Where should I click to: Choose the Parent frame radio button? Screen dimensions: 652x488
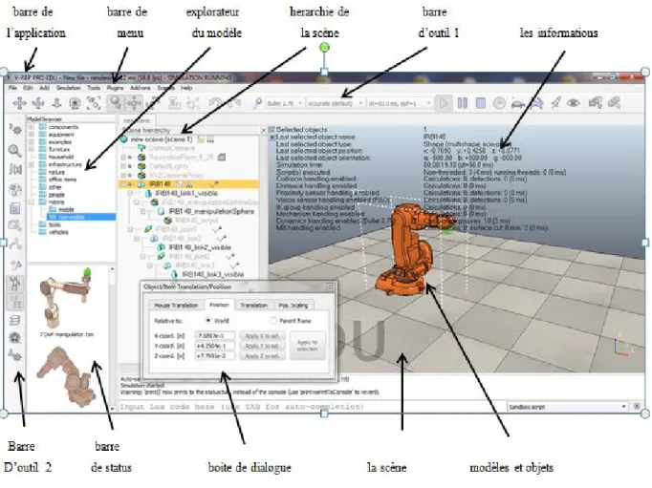(x=273, y=320)
